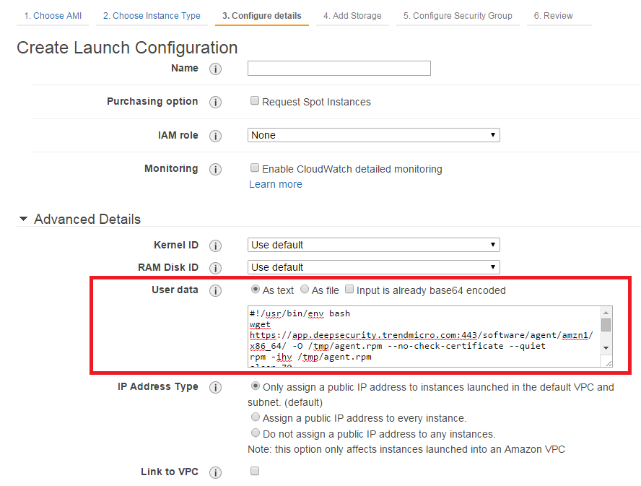Check Input is already base64 encoded
This screenshot has width=641, height=486.
coord(349,290)
